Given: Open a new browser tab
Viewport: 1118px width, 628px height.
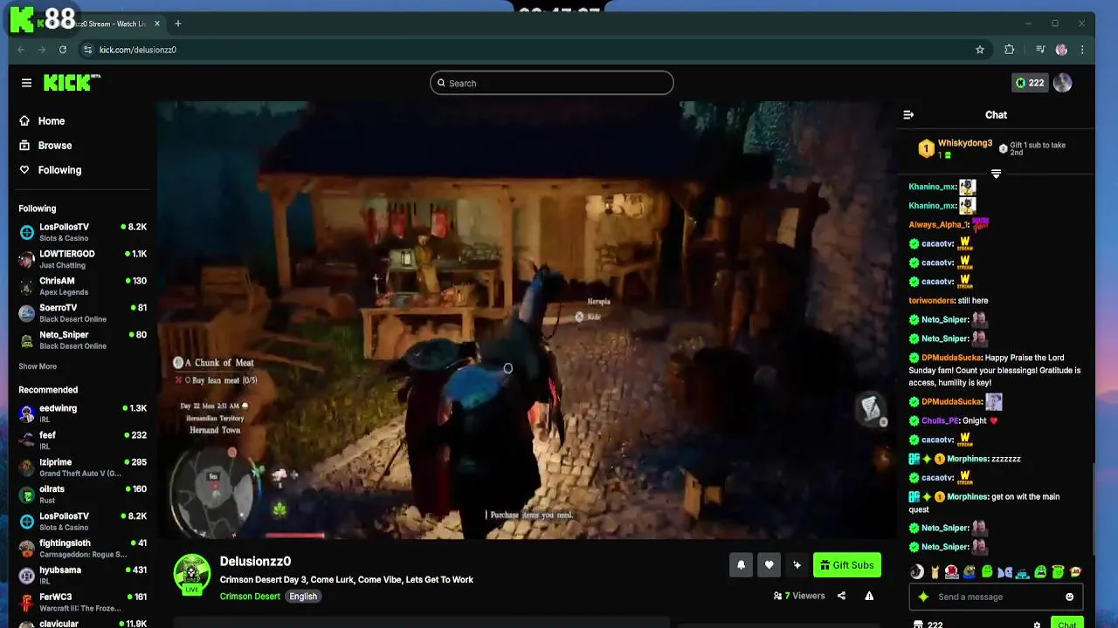Looking at the screenshot, I should click(x=177, y=24).
